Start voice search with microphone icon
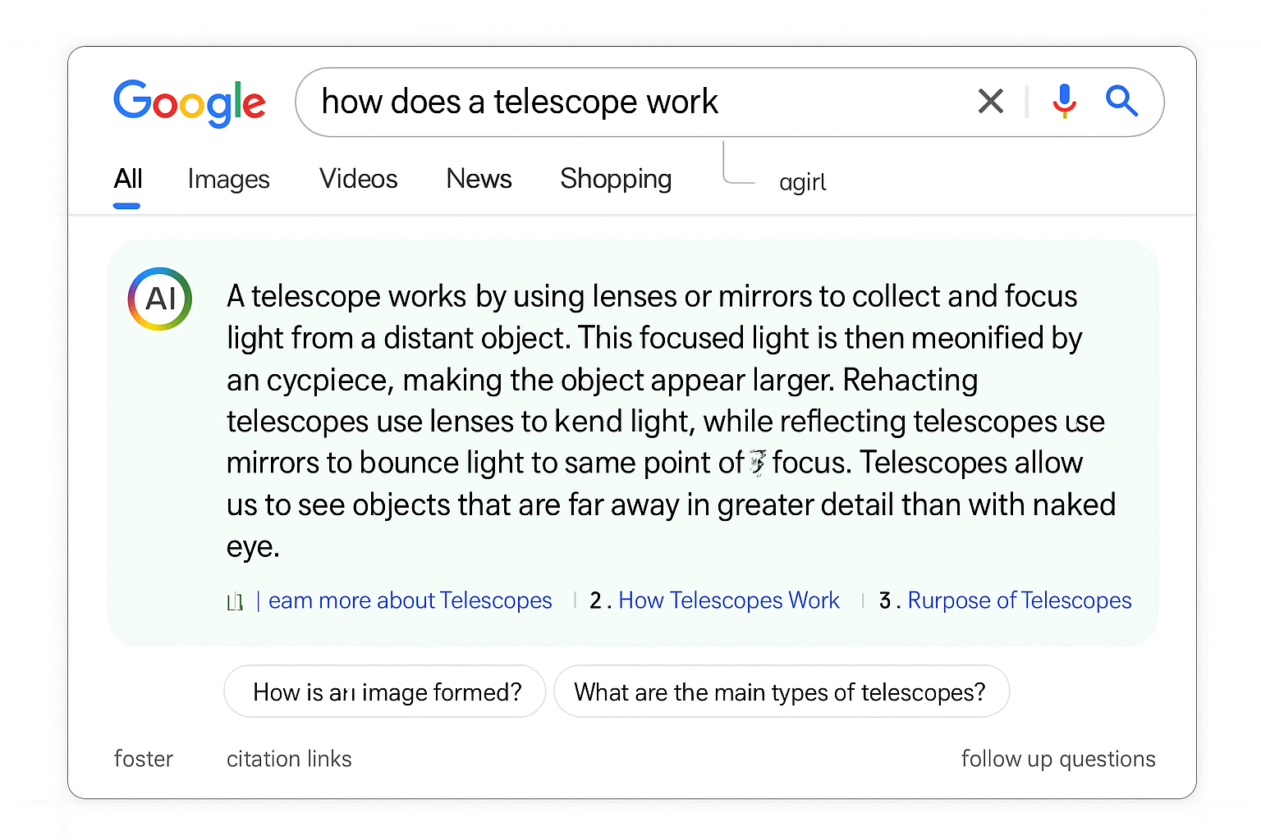The image size is (1261, 840). [x=1064, y=102]
